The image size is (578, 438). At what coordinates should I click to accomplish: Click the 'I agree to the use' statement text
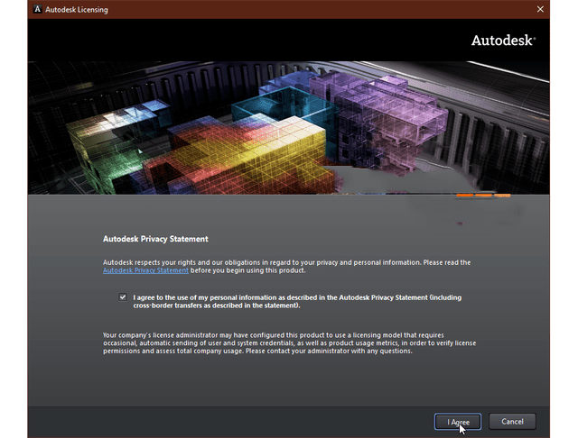click(x=297, y=301)
